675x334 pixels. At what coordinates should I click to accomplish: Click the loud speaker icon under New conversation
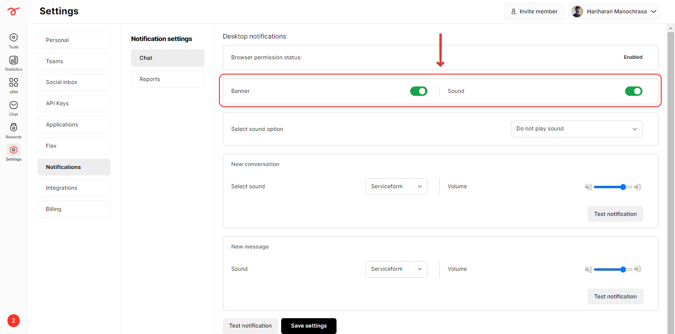(637, 187)
